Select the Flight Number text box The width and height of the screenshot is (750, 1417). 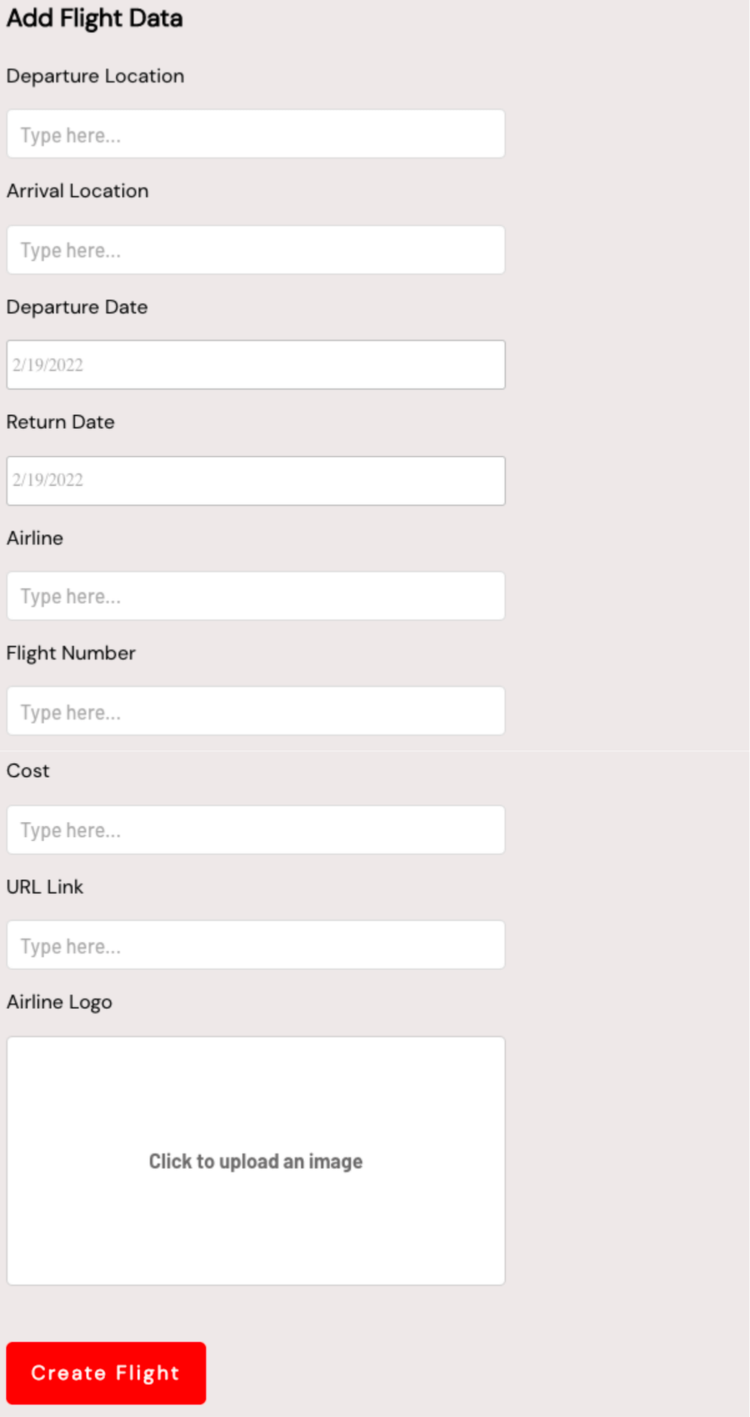(256, 710)
